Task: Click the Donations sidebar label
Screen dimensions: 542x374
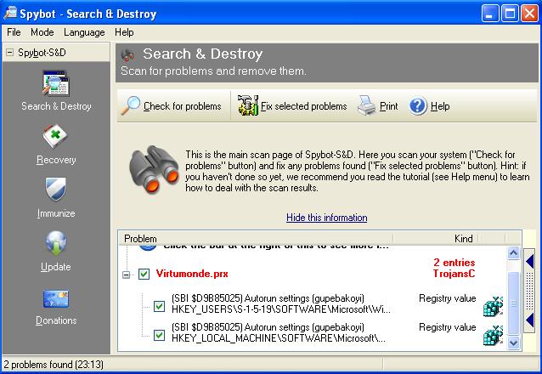Action: (x=56, y=320)
